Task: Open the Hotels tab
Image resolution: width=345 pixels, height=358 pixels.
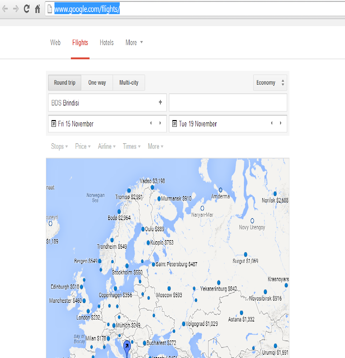Action: pyautogui.click(x=107, y=43)
